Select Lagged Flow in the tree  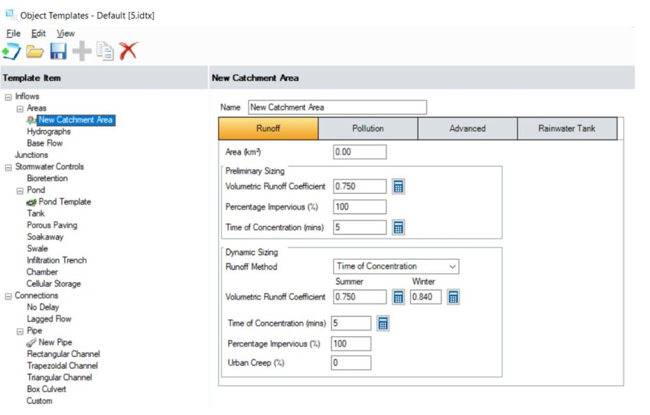point(50,319)
